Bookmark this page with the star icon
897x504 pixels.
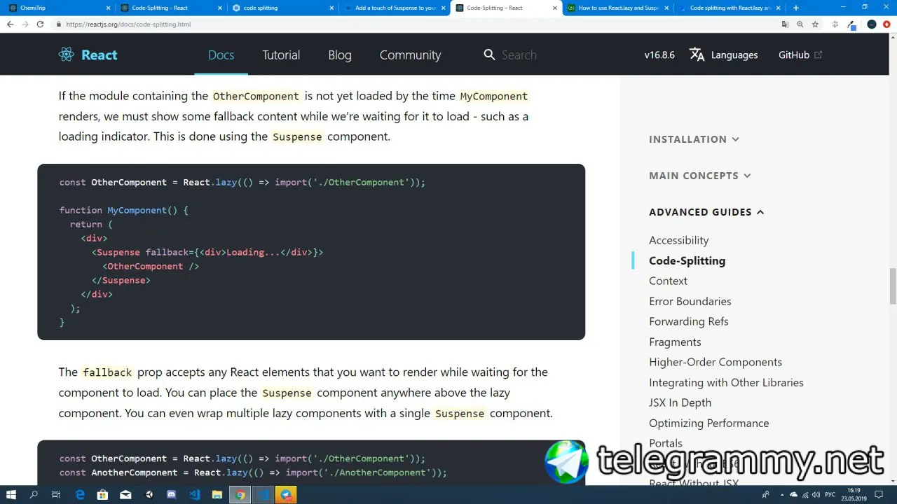[x=815, y=24]
